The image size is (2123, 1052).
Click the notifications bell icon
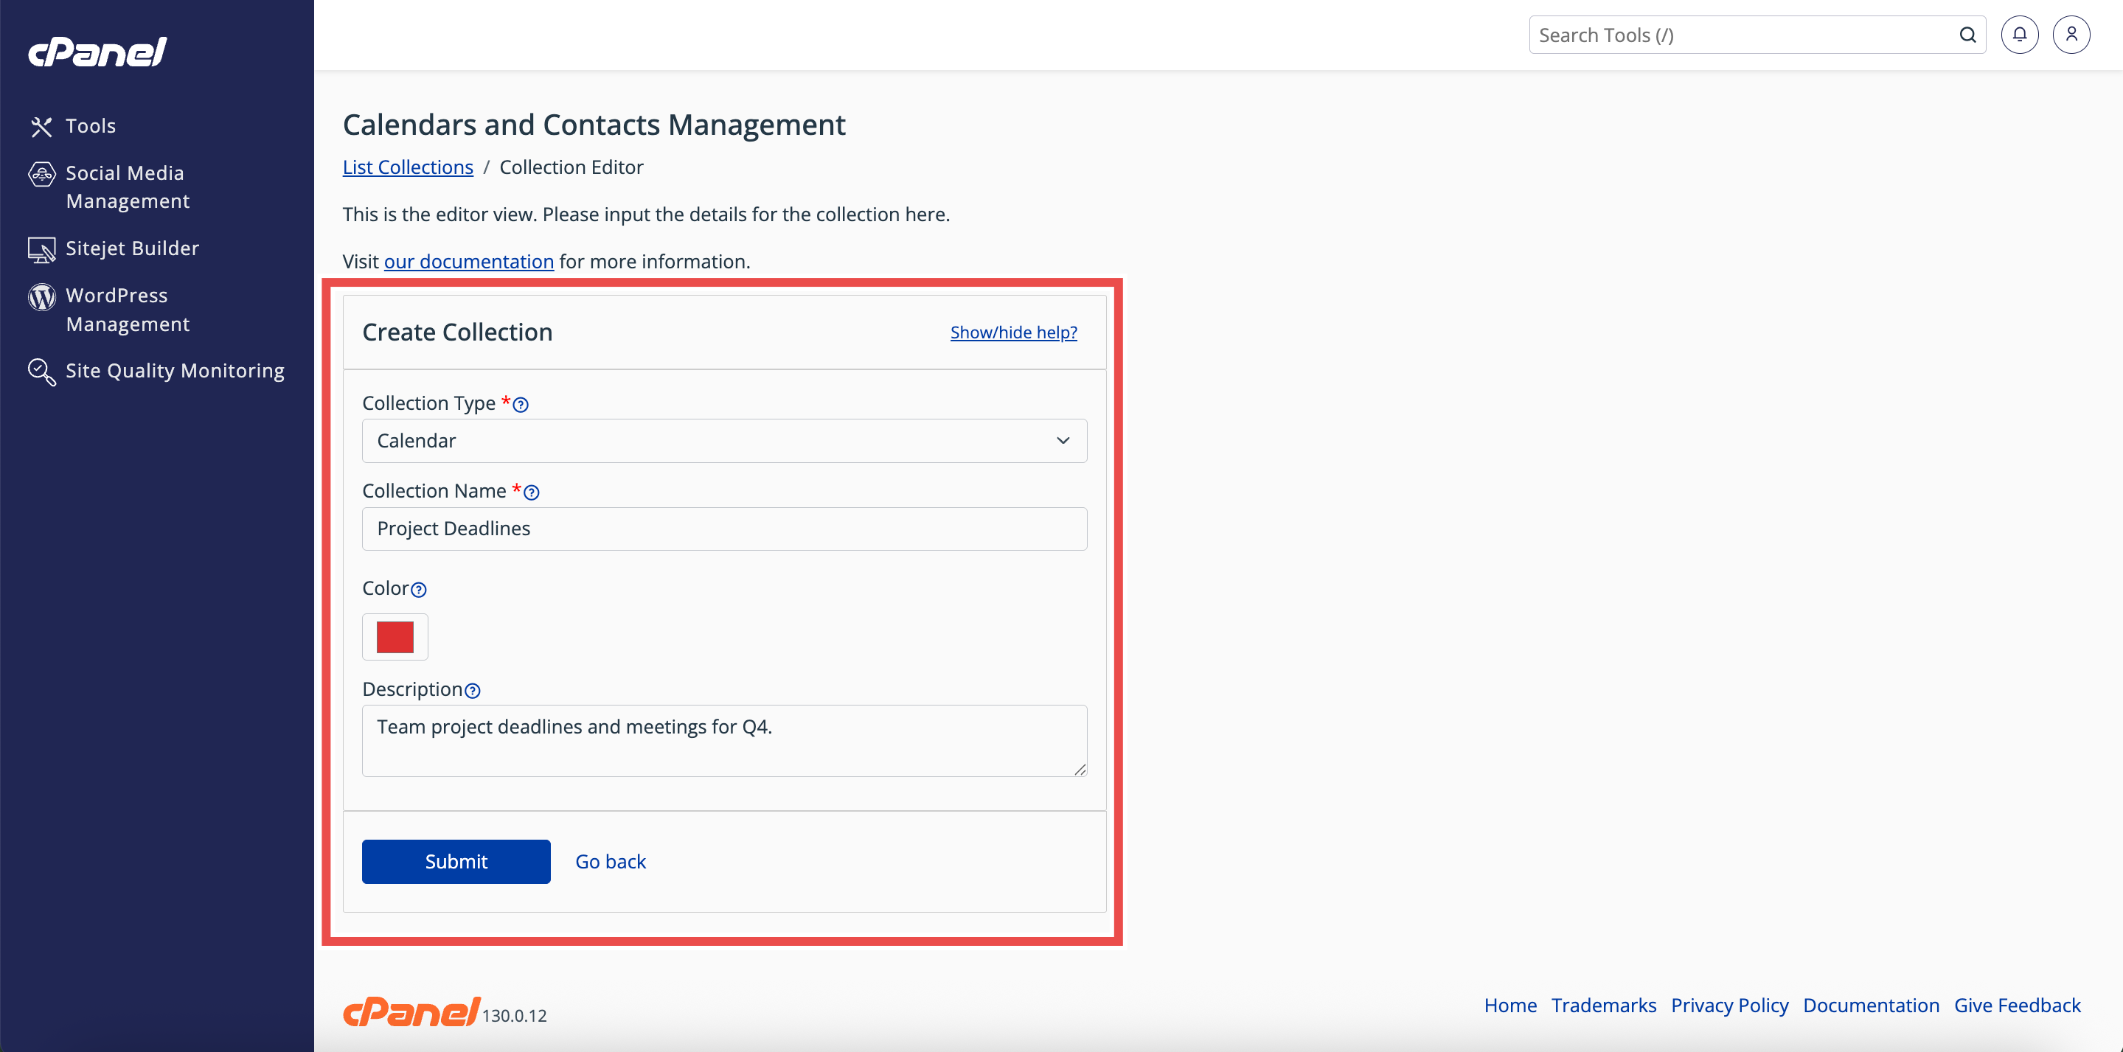coord(2019,35)
